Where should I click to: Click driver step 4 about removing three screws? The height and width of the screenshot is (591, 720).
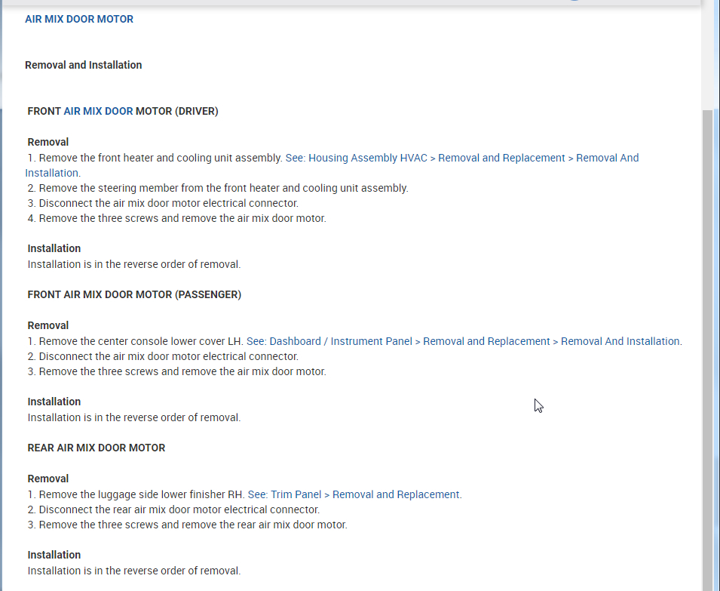176,218
